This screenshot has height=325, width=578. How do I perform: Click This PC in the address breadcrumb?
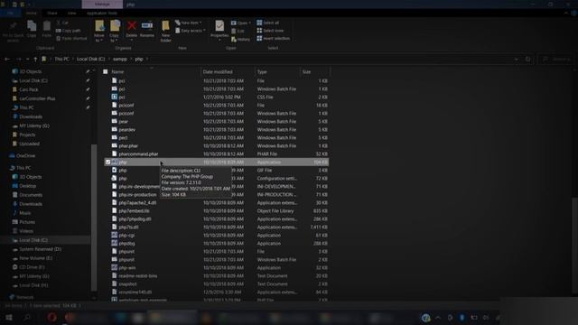click(x=61, y=59)
